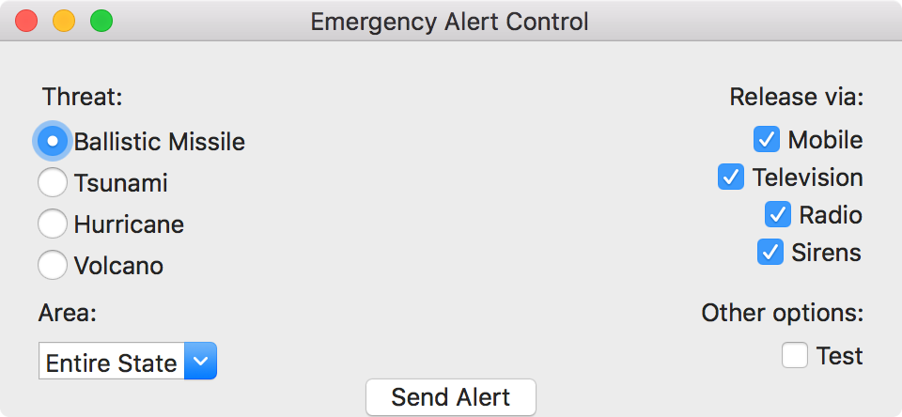Disable the Radio release channel

coord(777,214)
